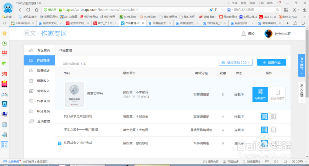Click 写新章节 for 德意志神兵

pyautogui.click(x=260, y=95)
